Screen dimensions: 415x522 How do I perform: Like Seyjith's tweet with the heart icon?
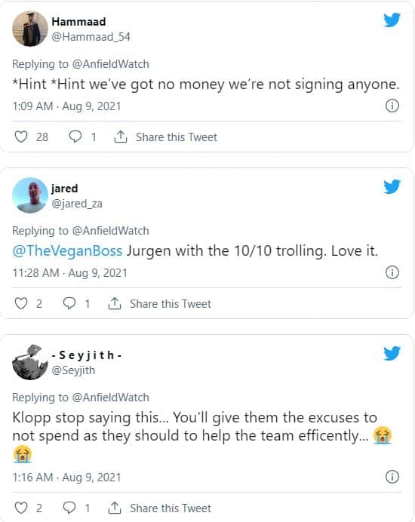(21, 508)
